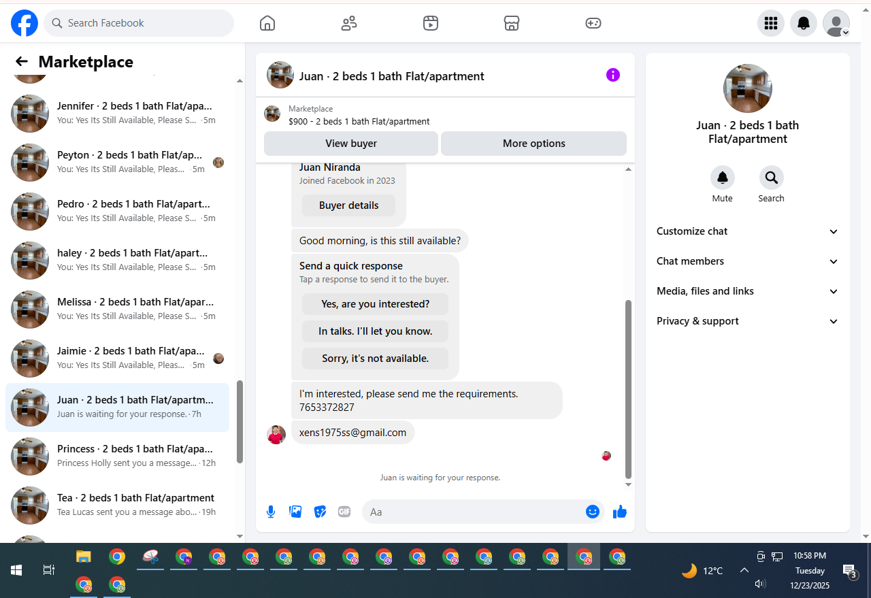Focus the Search Facebook field
This screenshot has height=598, width=871.
pos(139,23)
